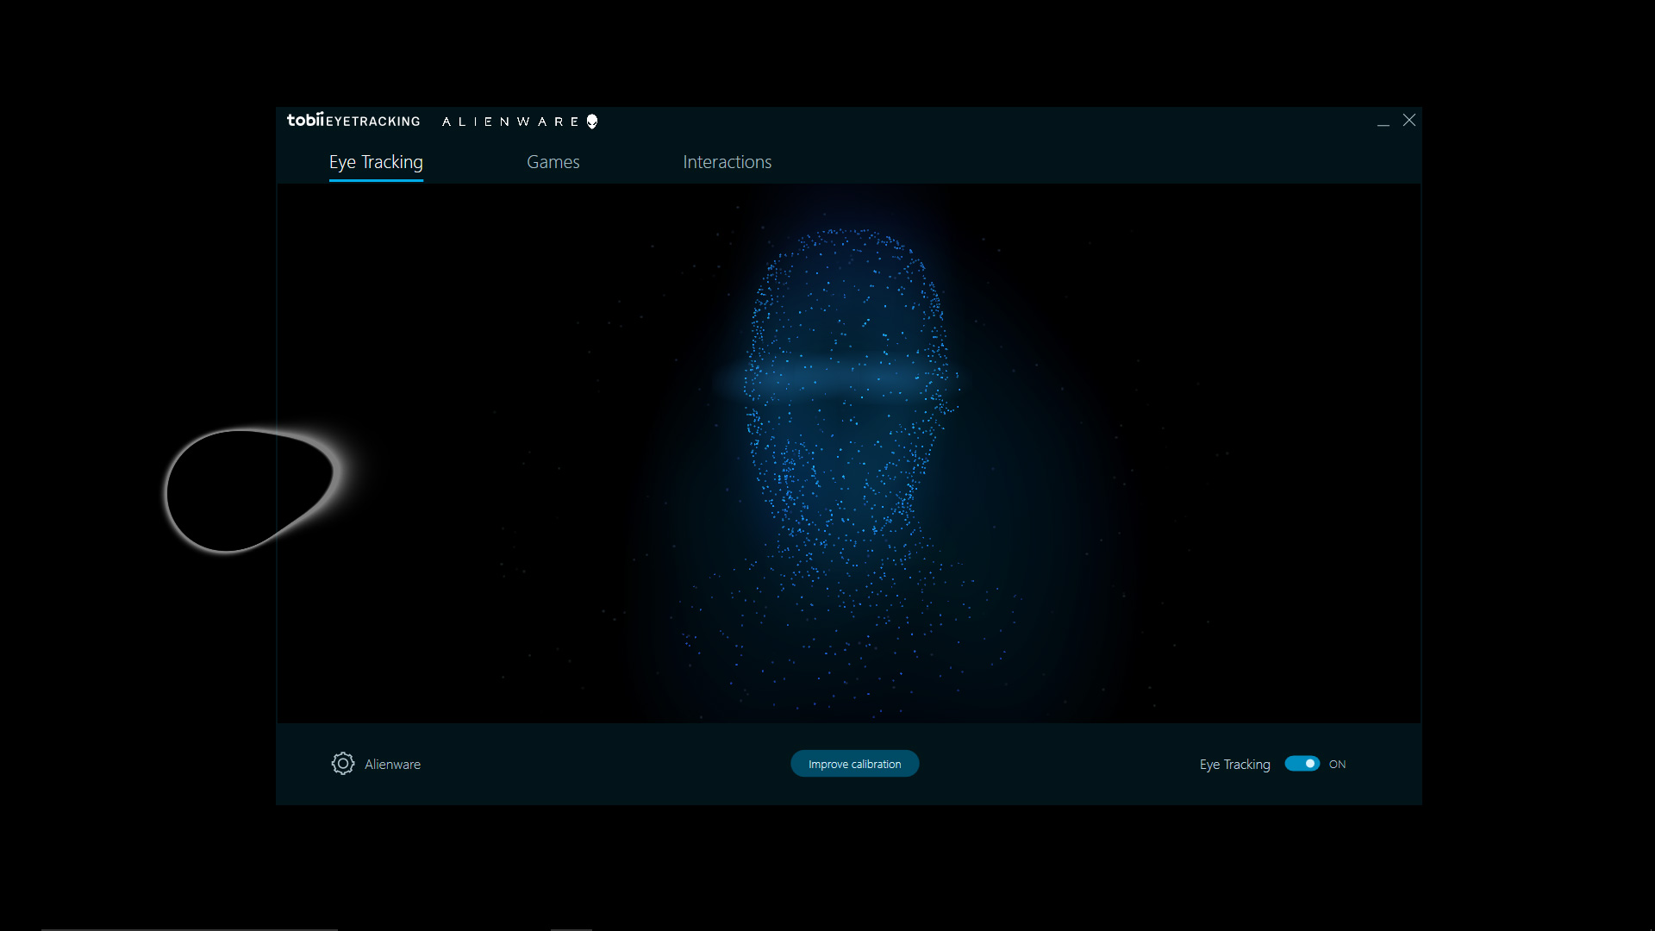Close the Tobii Eye Tracking window
The height and width of the screenshot is (931, 1655).
click(x=1409, y=121)
